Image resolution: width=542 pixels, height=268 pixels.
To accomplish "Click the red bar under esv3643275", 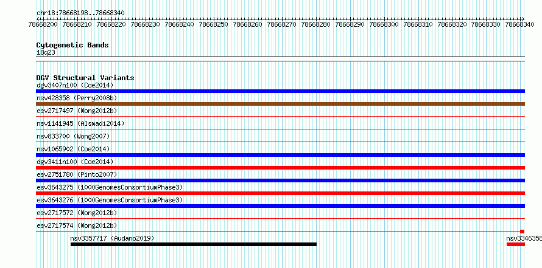I will point(280,193).
